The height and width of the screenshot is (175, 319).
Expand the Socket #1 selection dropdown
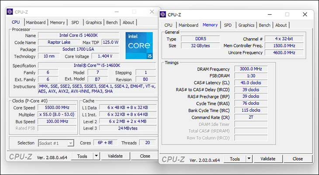coord(70,143)
